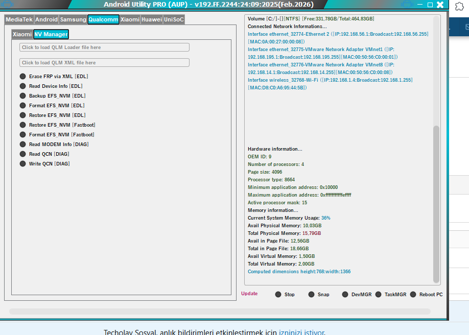Close the Android Utility PRO window
This screenshot has height=335, width=469.
point(440,5)
